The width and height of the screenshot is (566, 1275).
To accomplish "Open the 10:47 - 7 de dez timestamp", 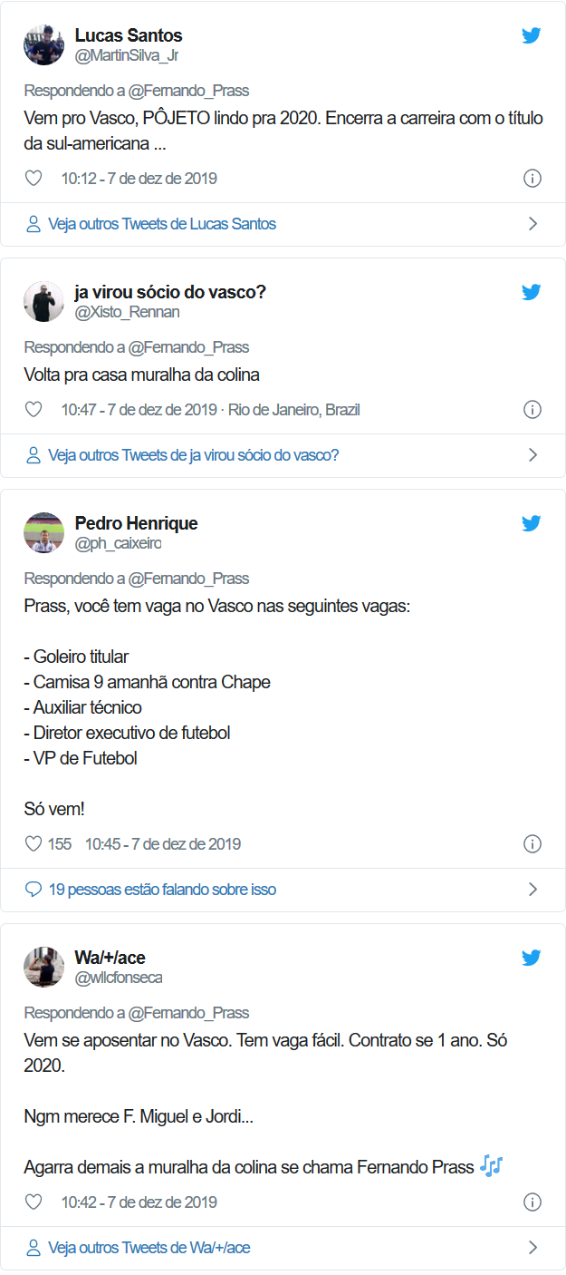I will point(140,410).
